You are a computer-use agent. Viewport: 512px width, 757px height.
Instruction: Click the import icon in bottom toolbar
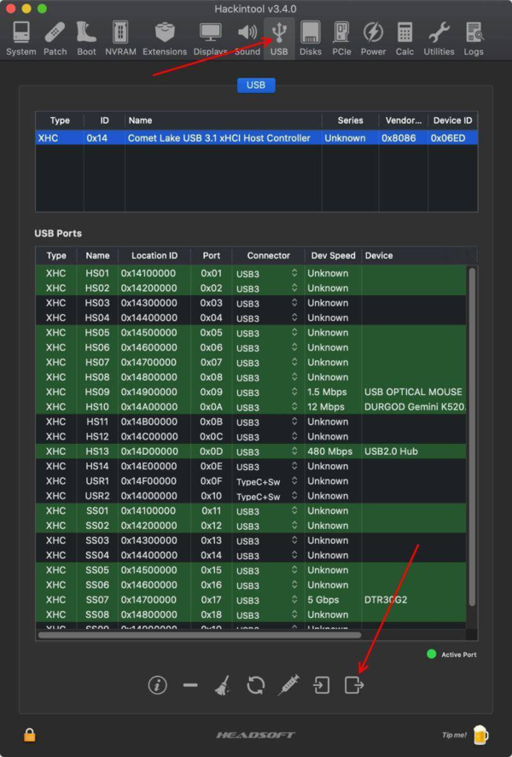(x=322, y=684)
